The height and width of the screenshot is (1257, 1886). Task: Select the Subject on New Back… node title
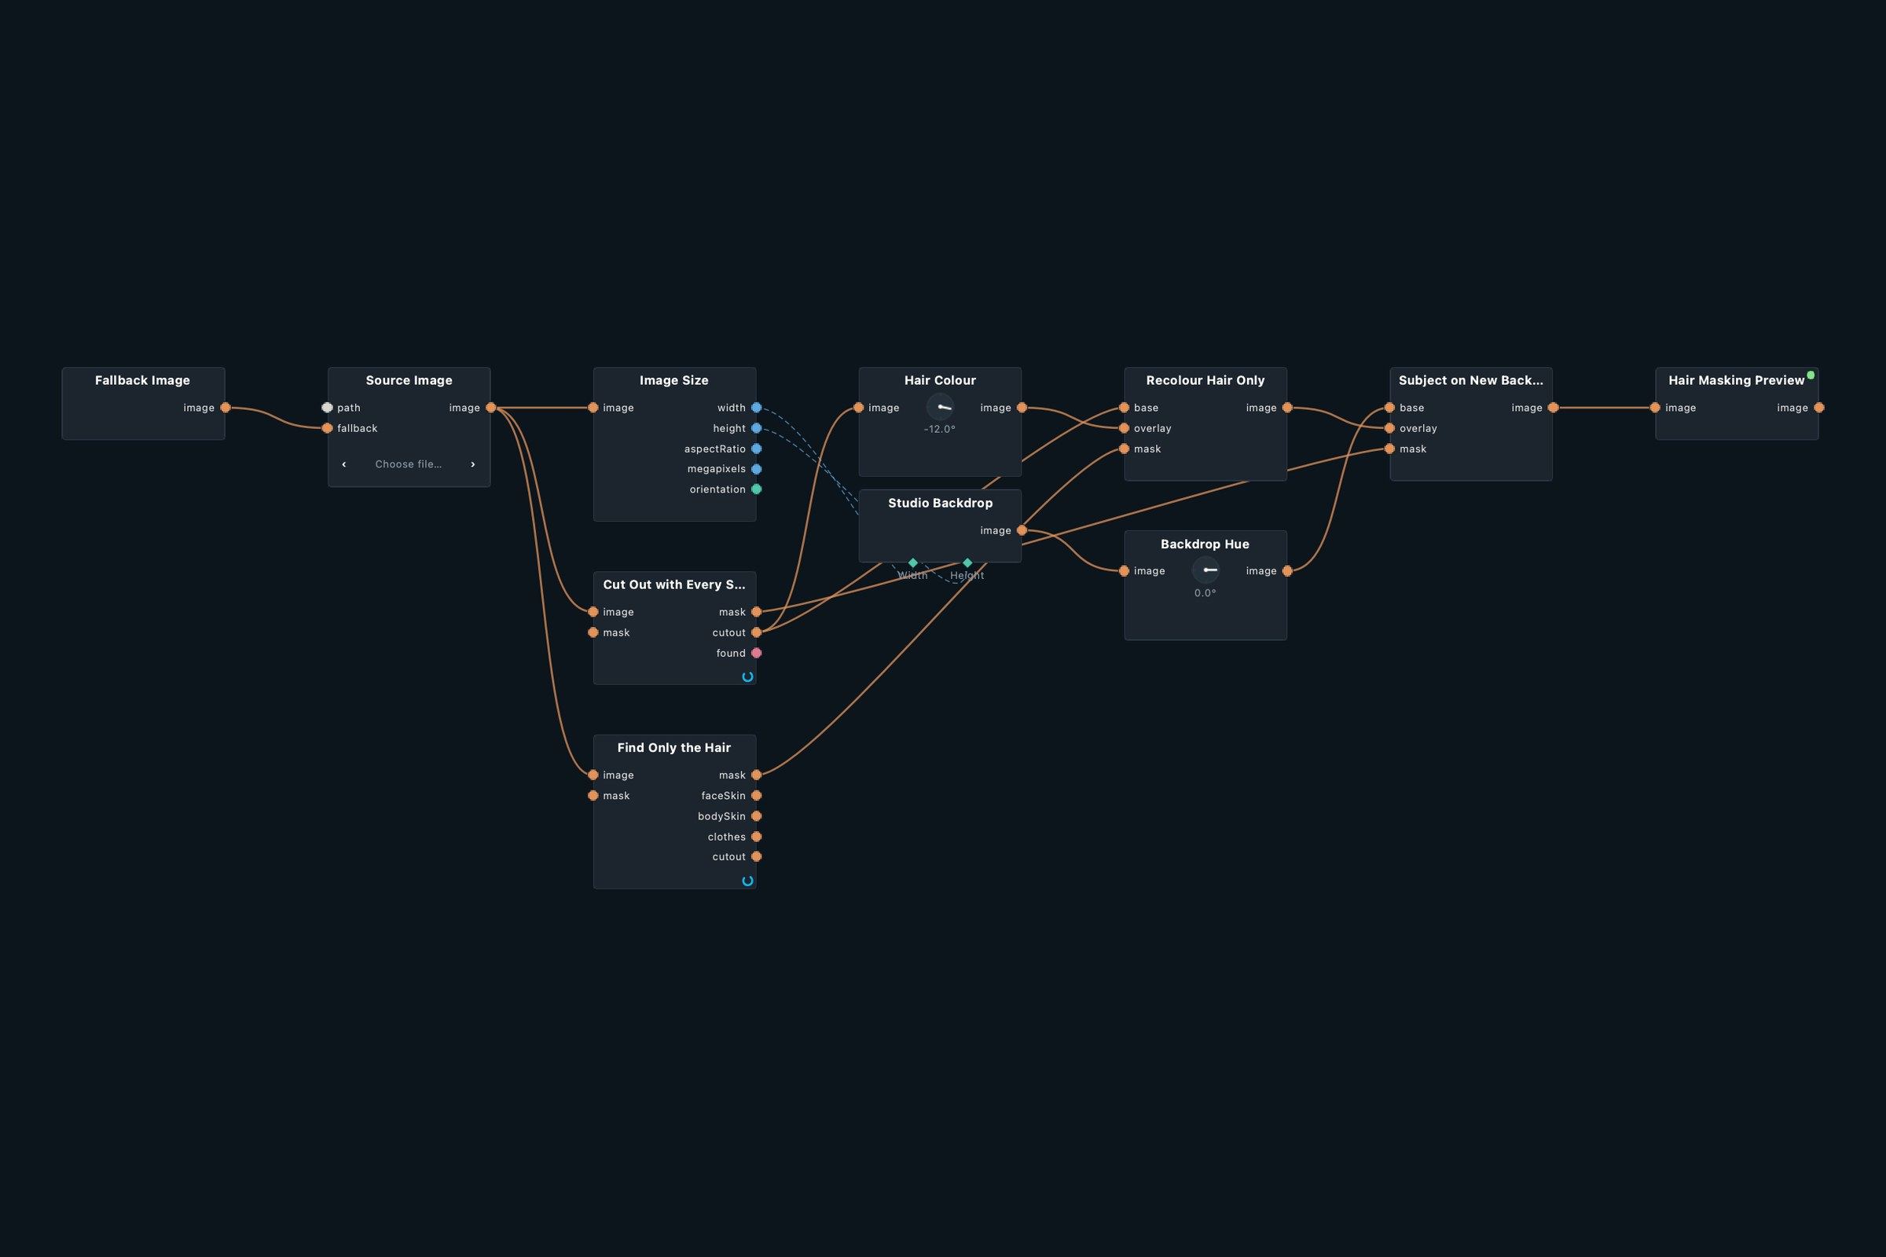pos(1470,381)
